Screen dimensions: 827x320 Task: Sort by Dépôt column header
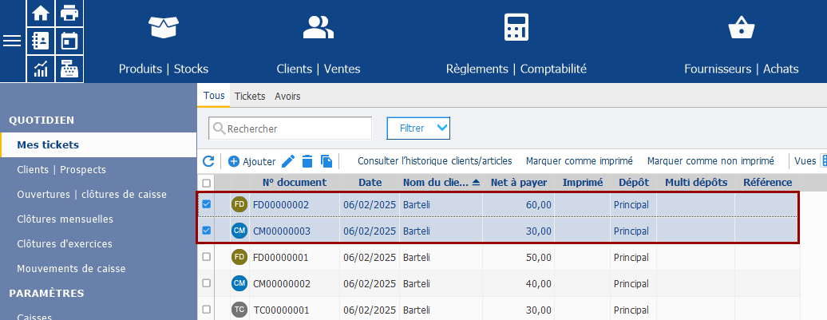pos(634,183)
